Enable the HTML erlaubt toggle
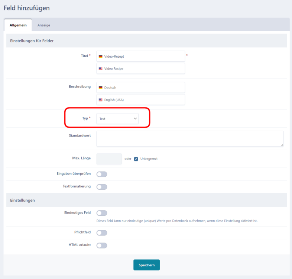The image size is (292, 279). click(x=101, y=246)
